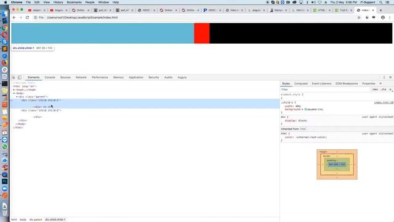Click the box model content dimensions

pyautogui.click(x=337, y=165)
